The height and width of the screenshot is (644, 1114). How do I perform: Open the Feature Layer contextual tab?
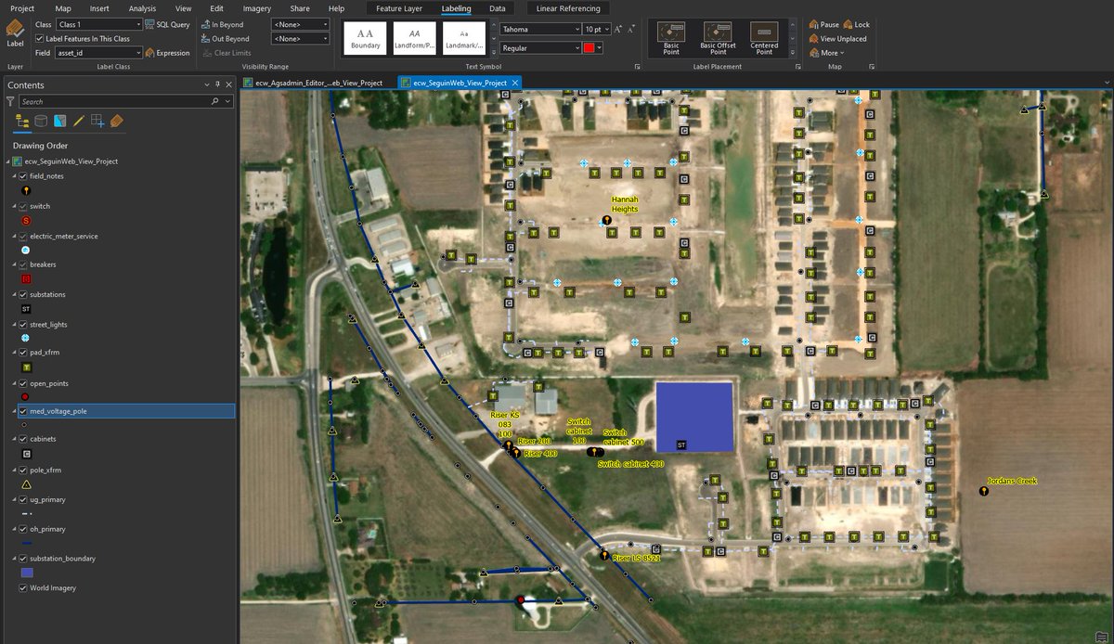coord(399,8)
